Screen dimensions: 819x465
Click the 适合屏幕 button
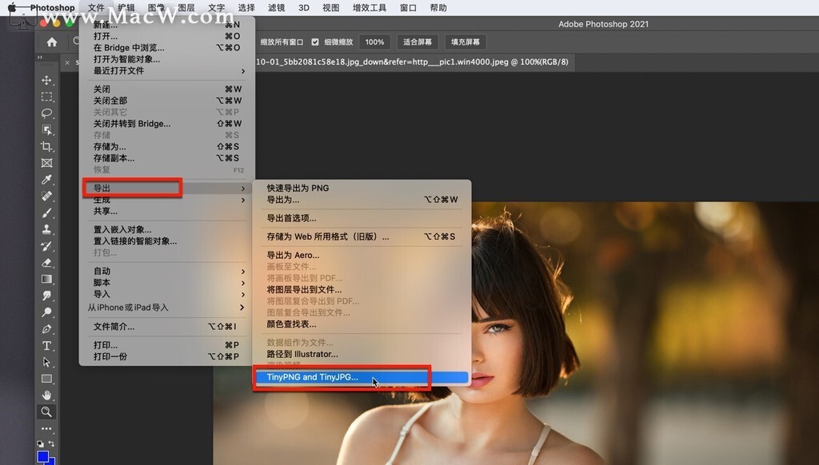point(417,42)
